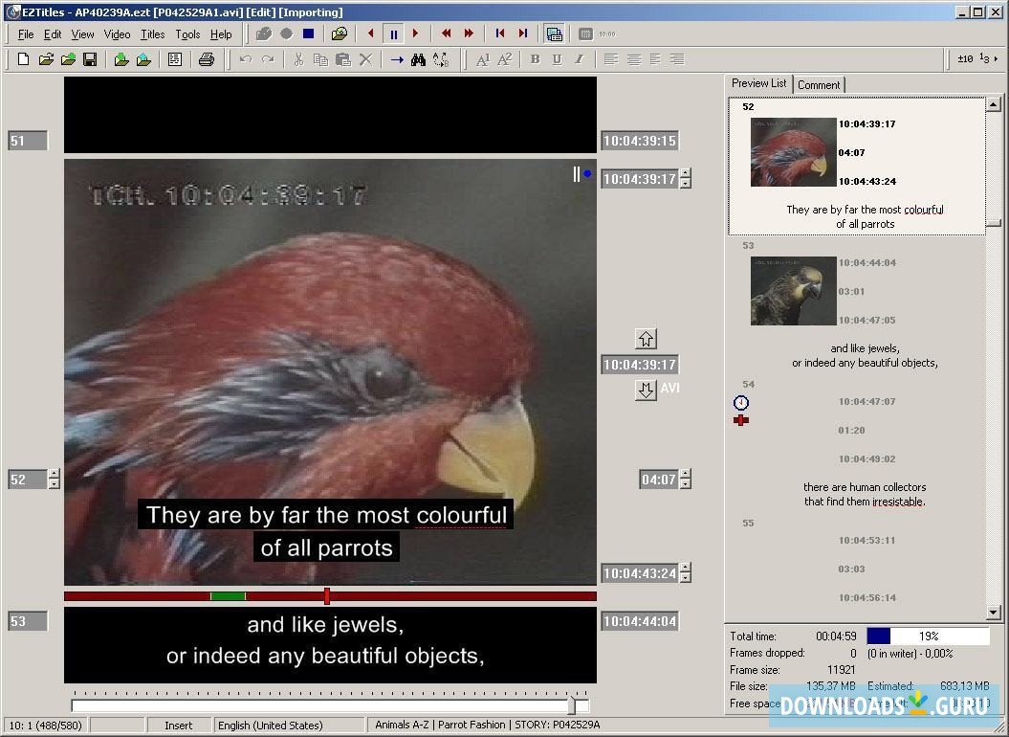
Task: Click the fast rewind double-arrow icon
Action: [x=447, y=33]
